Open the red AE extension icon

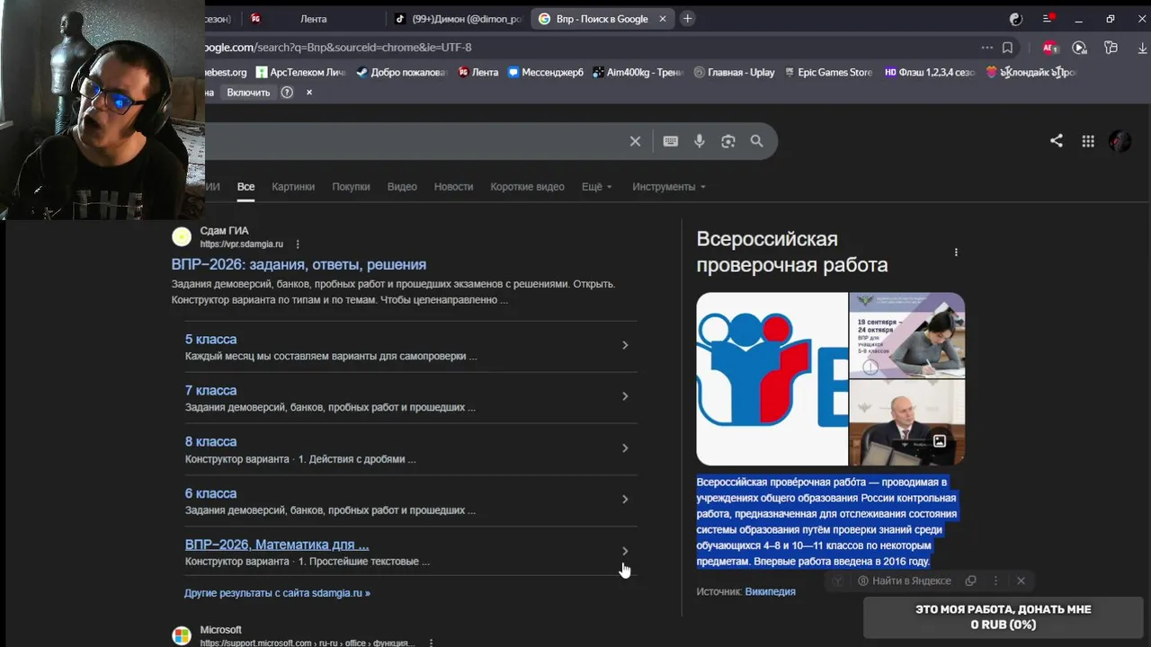pos(1049,48)
